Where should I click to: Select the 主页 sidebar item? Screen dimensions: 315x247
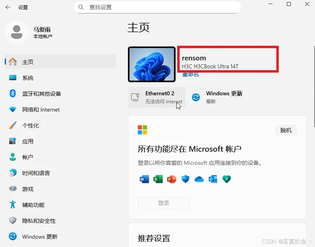[60, 62]
